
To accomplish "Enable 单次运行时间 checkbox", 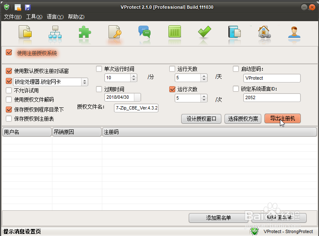I will (x=99, y=69).
